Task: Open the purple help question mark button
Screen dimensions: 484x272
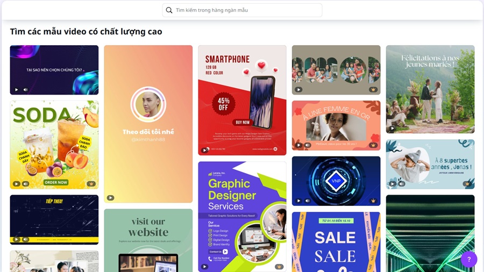Action: (469, 259)
